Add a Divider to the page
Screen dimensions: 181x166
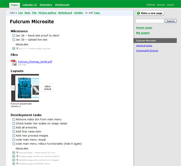(x=78, y=13)
